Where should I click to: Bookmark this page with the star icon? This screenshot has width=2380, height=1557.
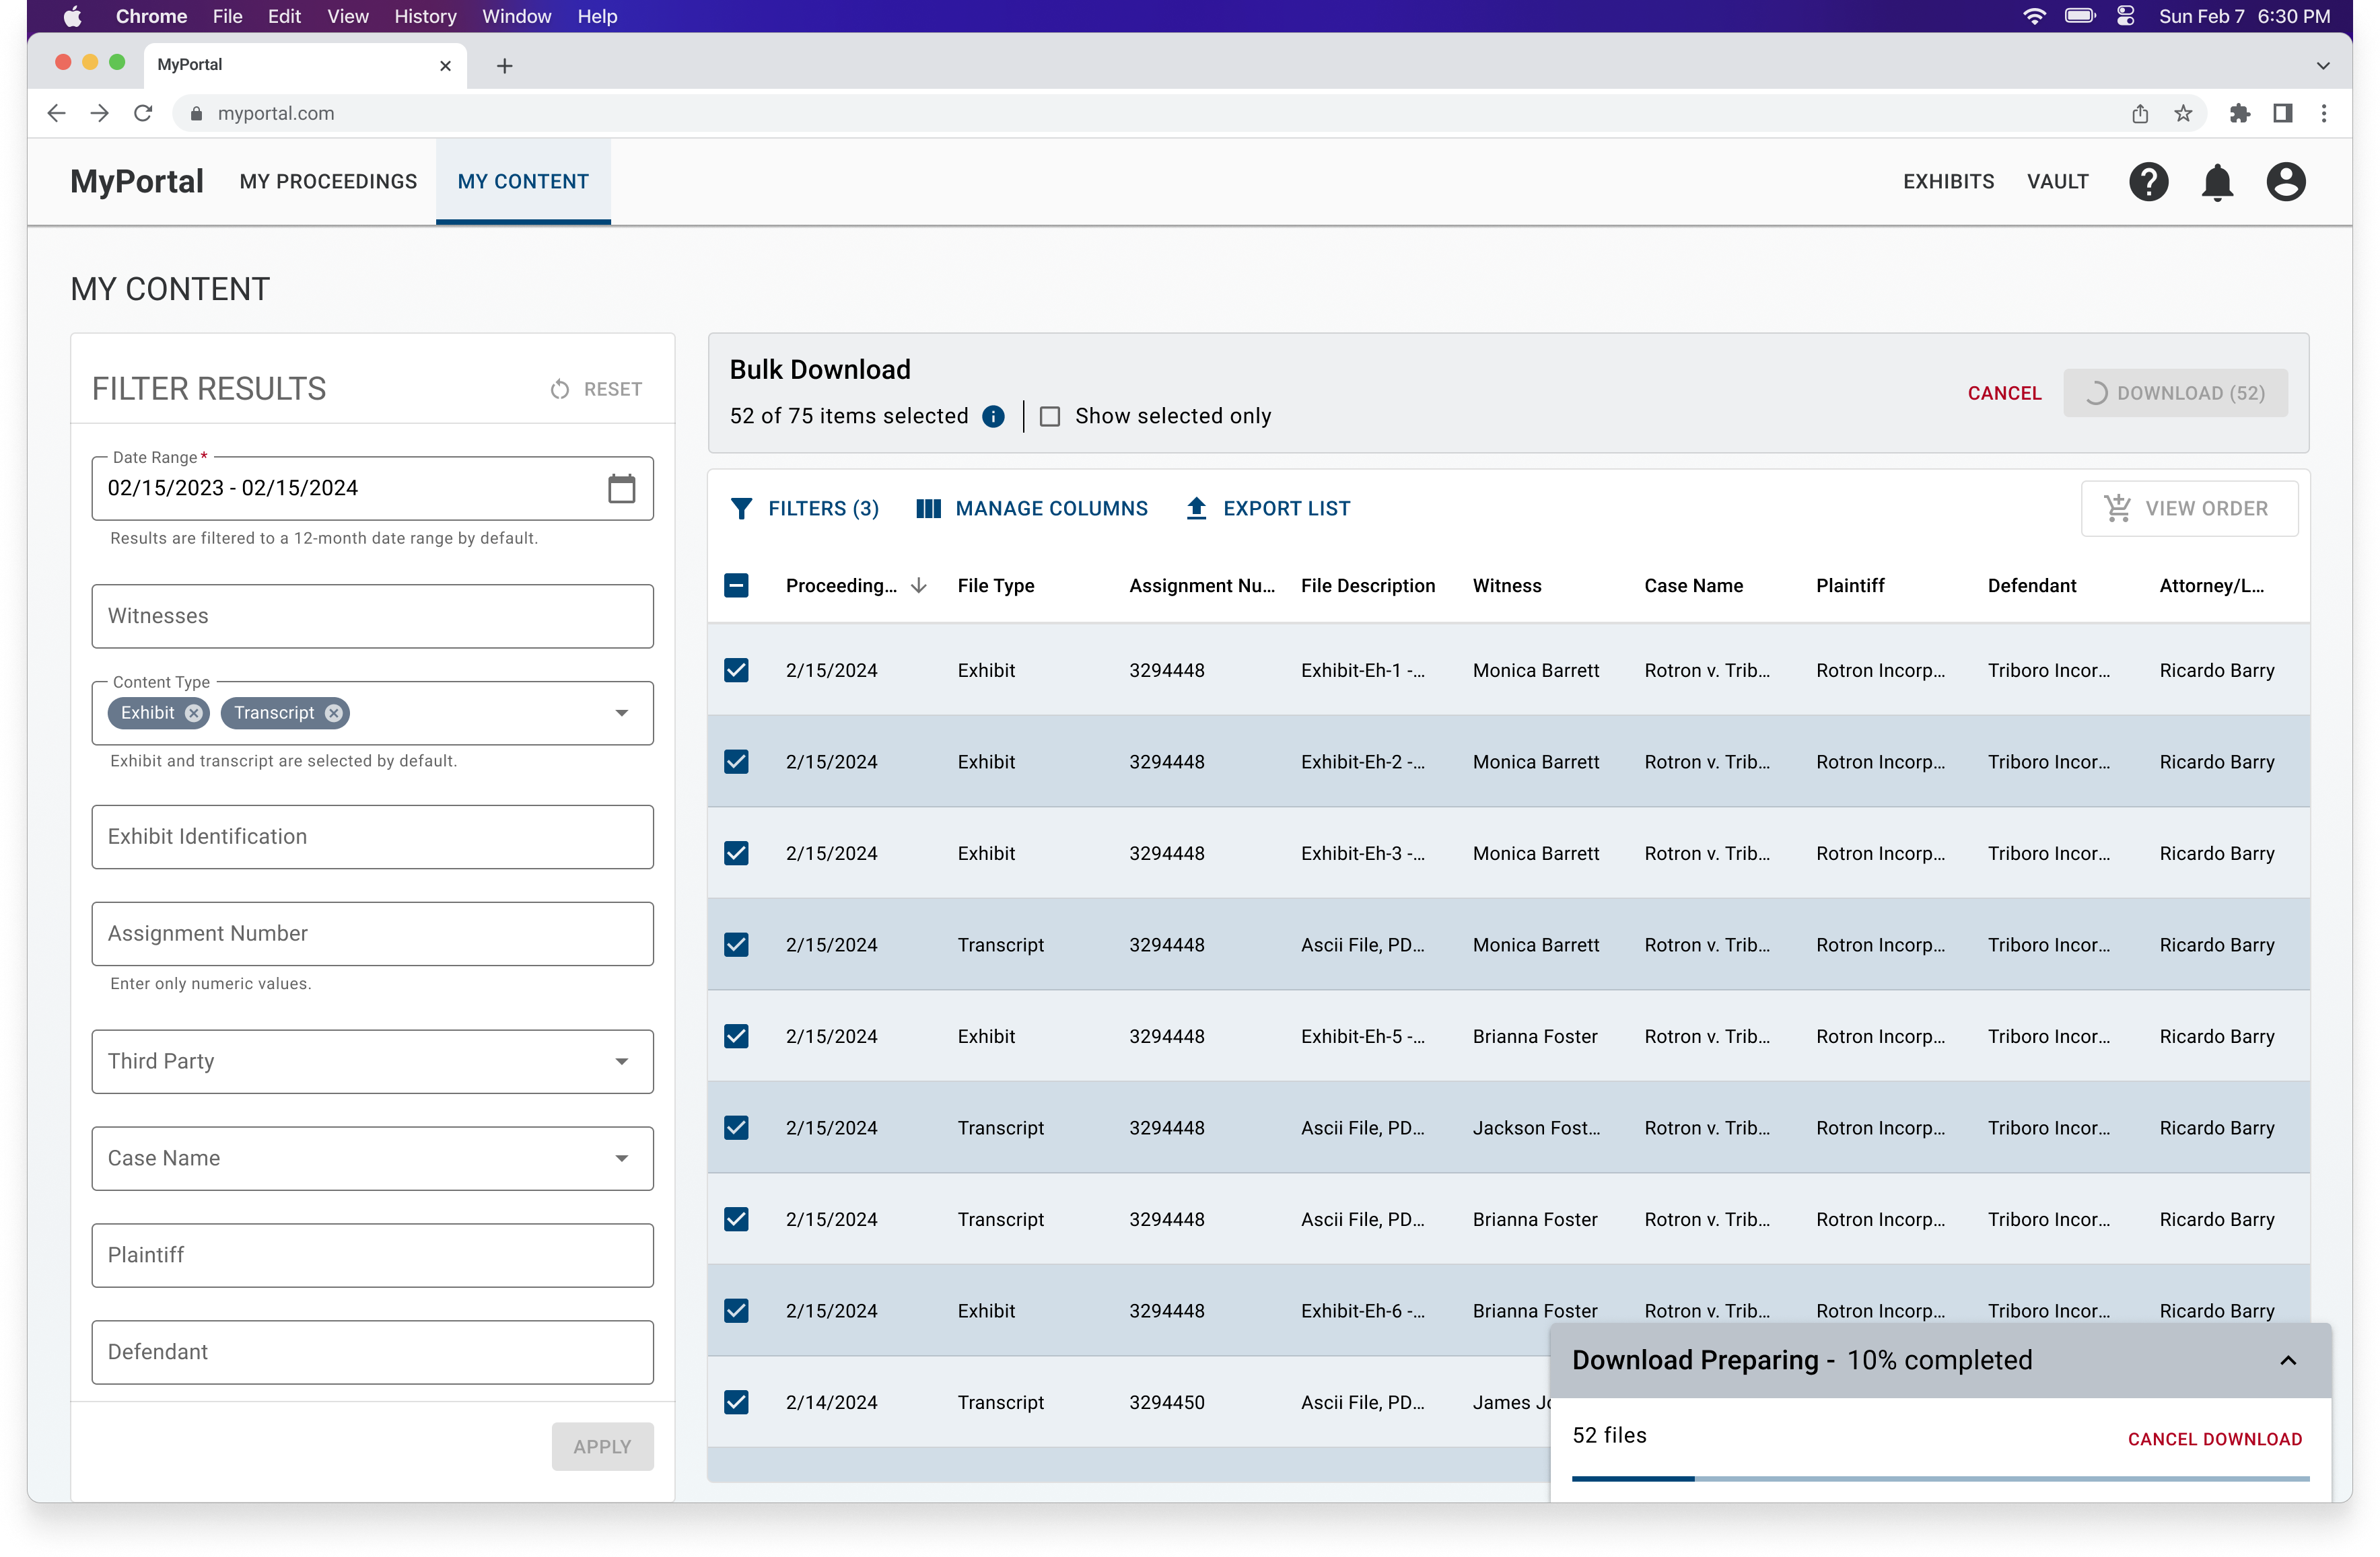click(x=2183, y=114)
